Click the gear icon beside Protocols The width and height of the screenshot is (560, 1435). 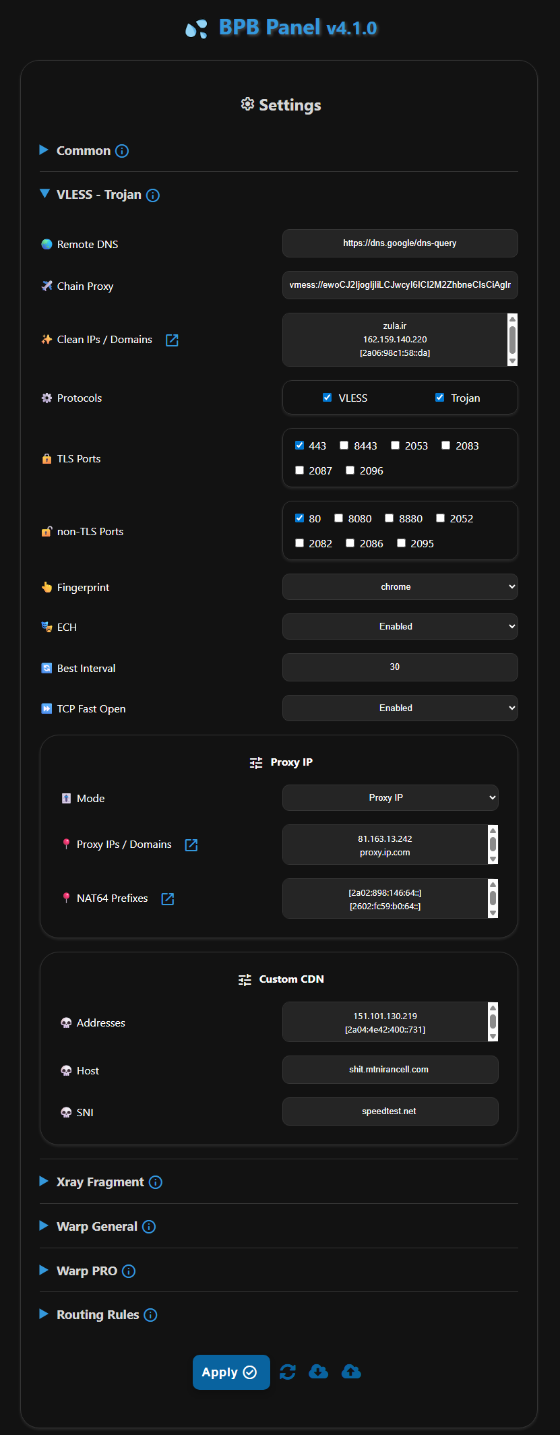[x=46, y=398]
